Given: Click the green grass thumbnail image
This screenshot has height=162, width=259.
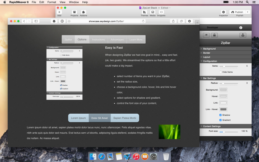Looking at the screenshot, I should click(169, 132).
